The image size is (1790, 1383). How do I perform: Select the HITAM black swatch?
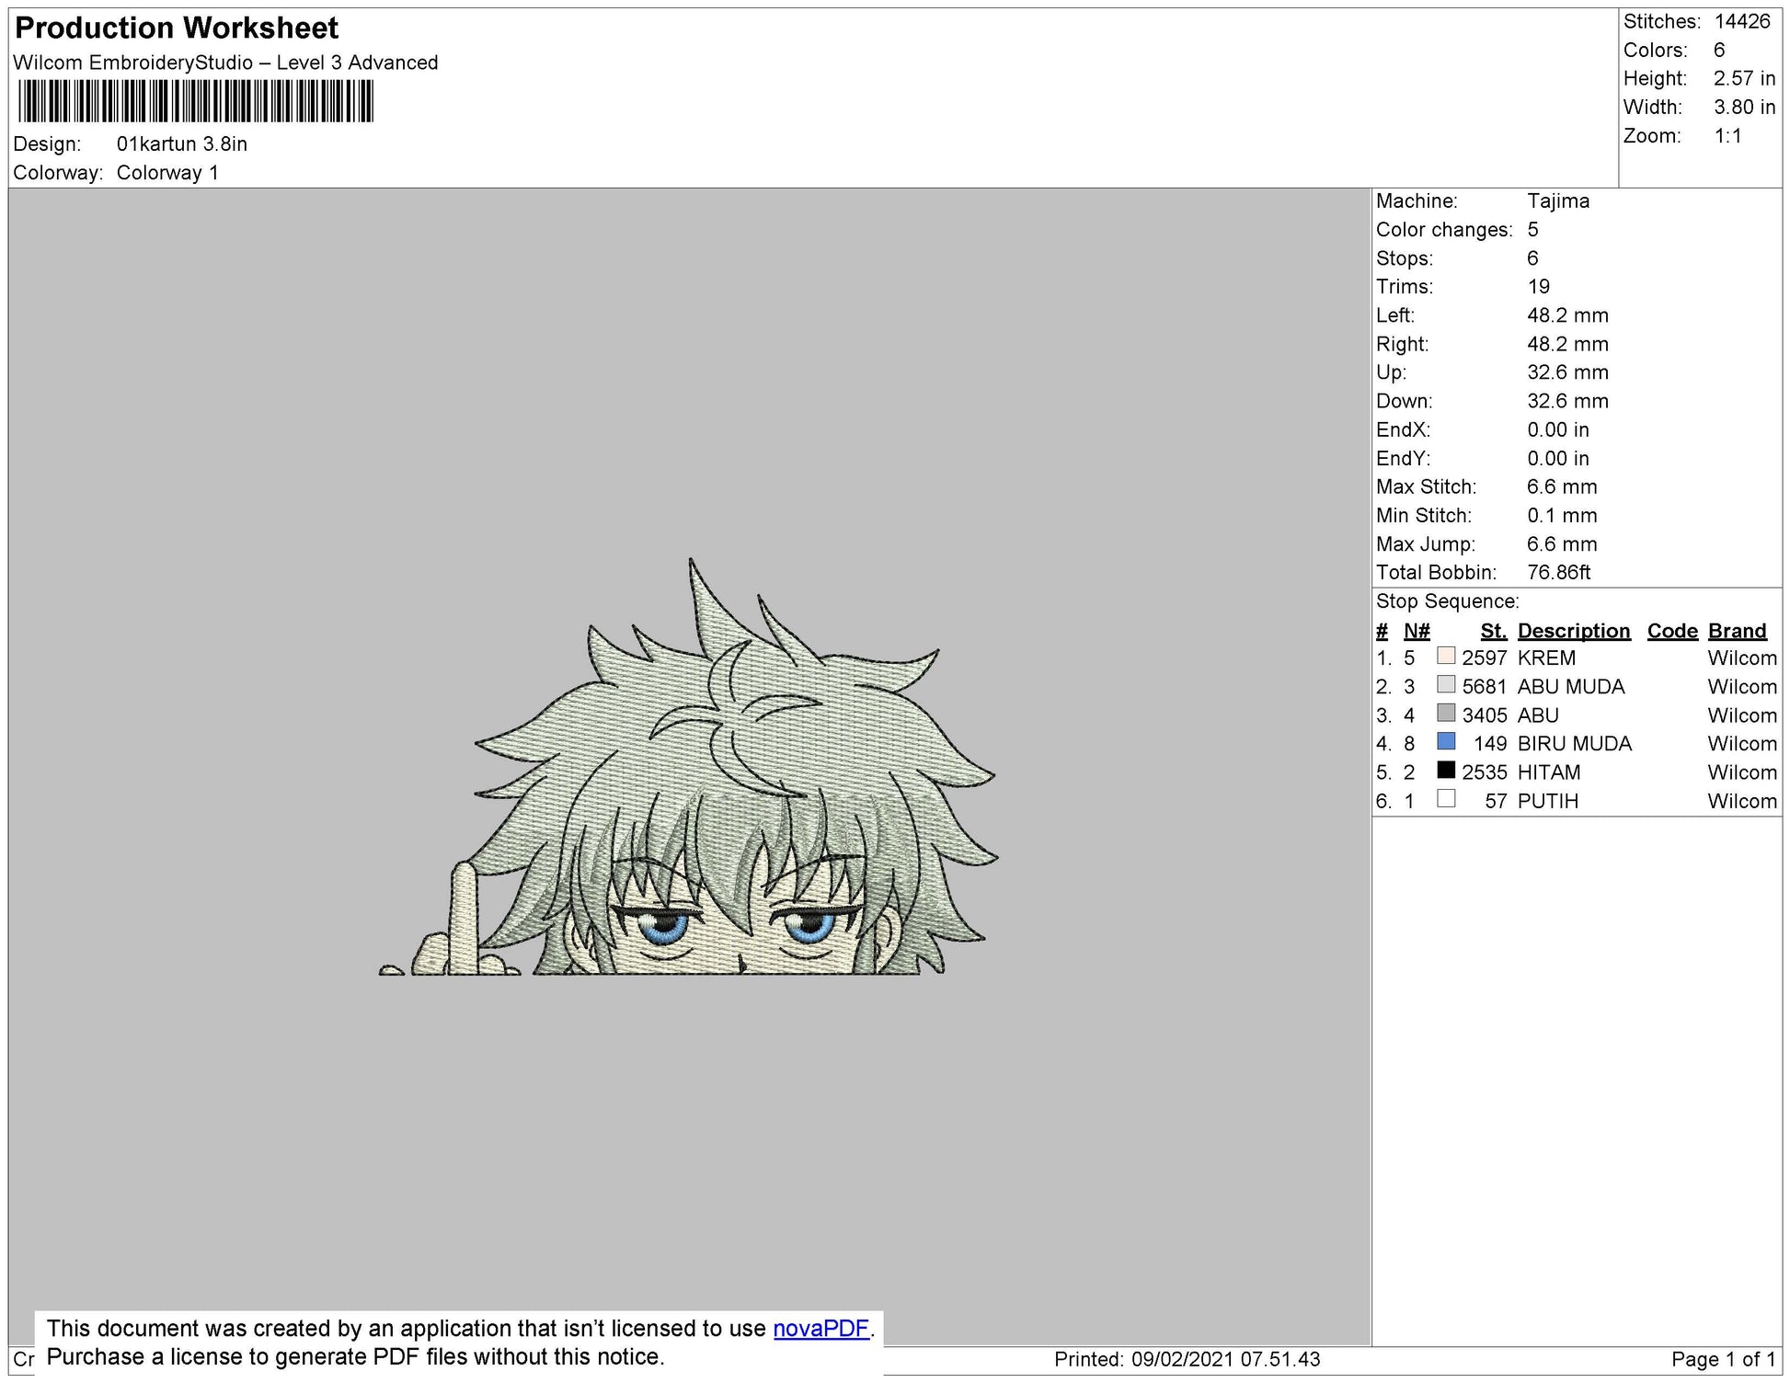[x=1445, y=770]
